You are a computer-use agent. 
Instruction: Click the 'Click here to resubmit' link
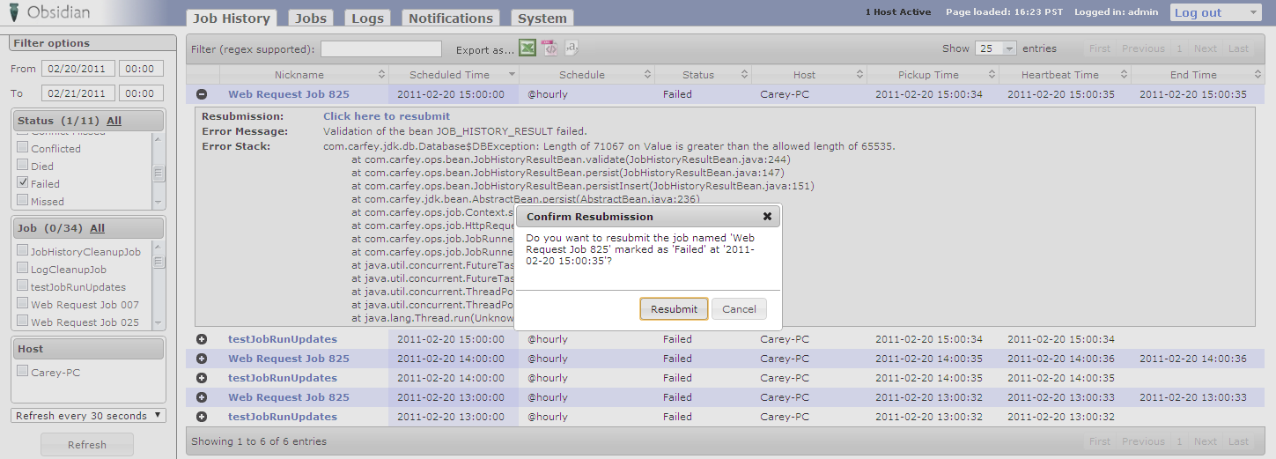click(x=386, y=116)
